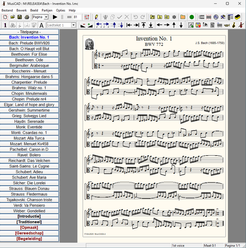
Task: Open Mozart: Alla Turca
Action: [29, 138]
